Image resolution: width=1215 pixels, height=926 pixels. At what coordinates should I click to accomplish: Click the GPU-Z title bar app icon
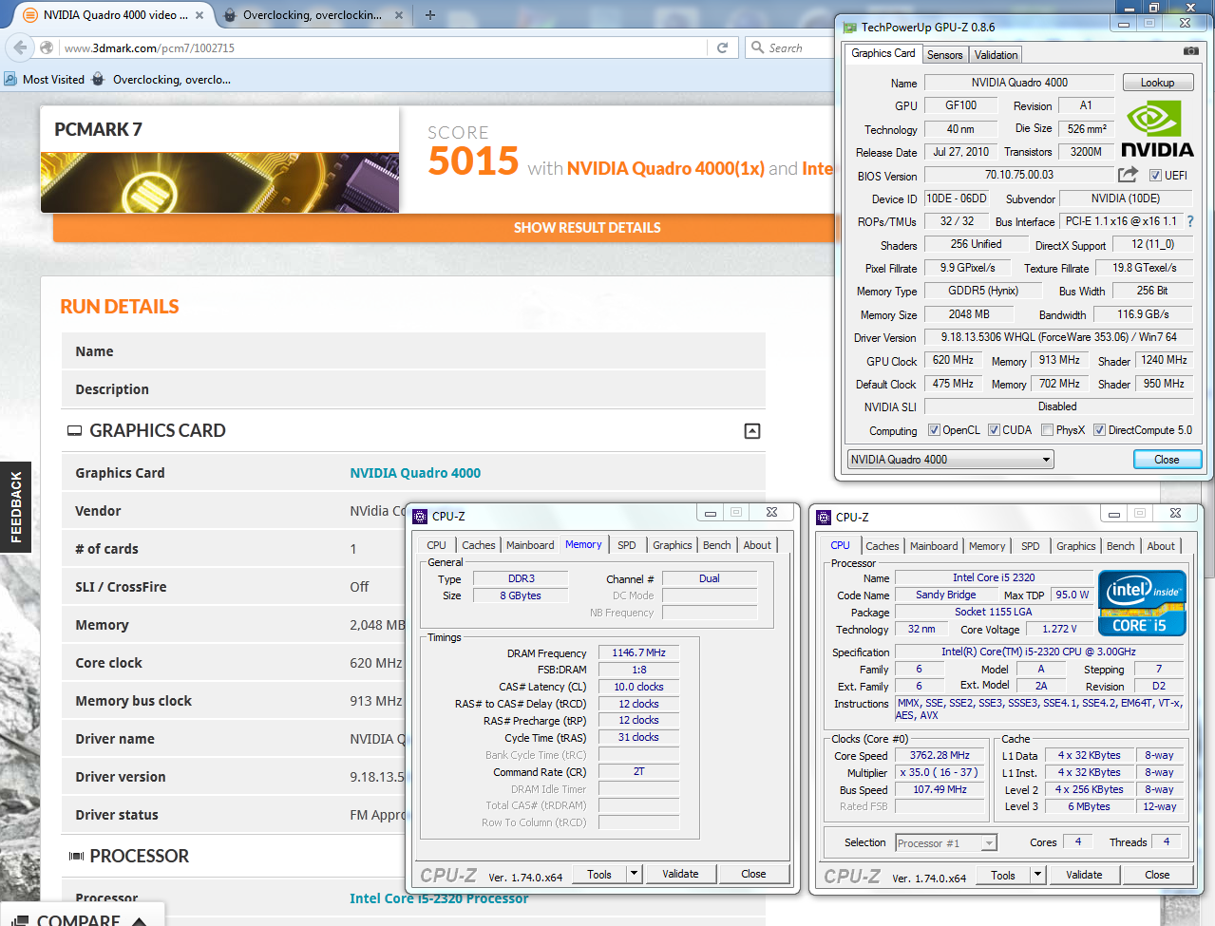coord(849,28)
